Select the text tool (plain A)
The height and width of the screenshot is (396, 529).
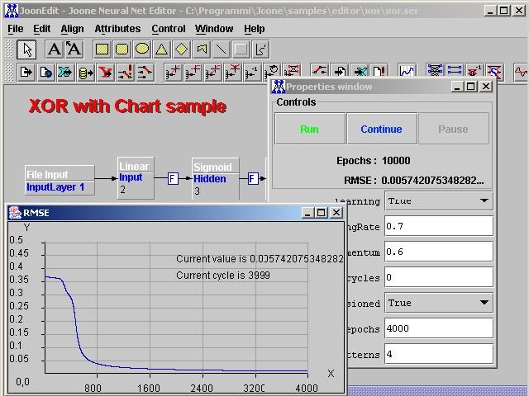tap(54, 49)
